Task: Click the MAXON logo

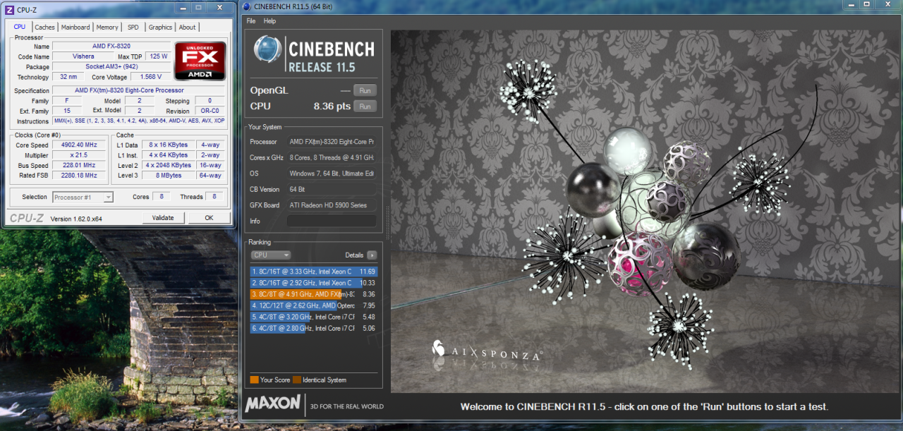Action: pyautogui.click(x=273, y=405)
